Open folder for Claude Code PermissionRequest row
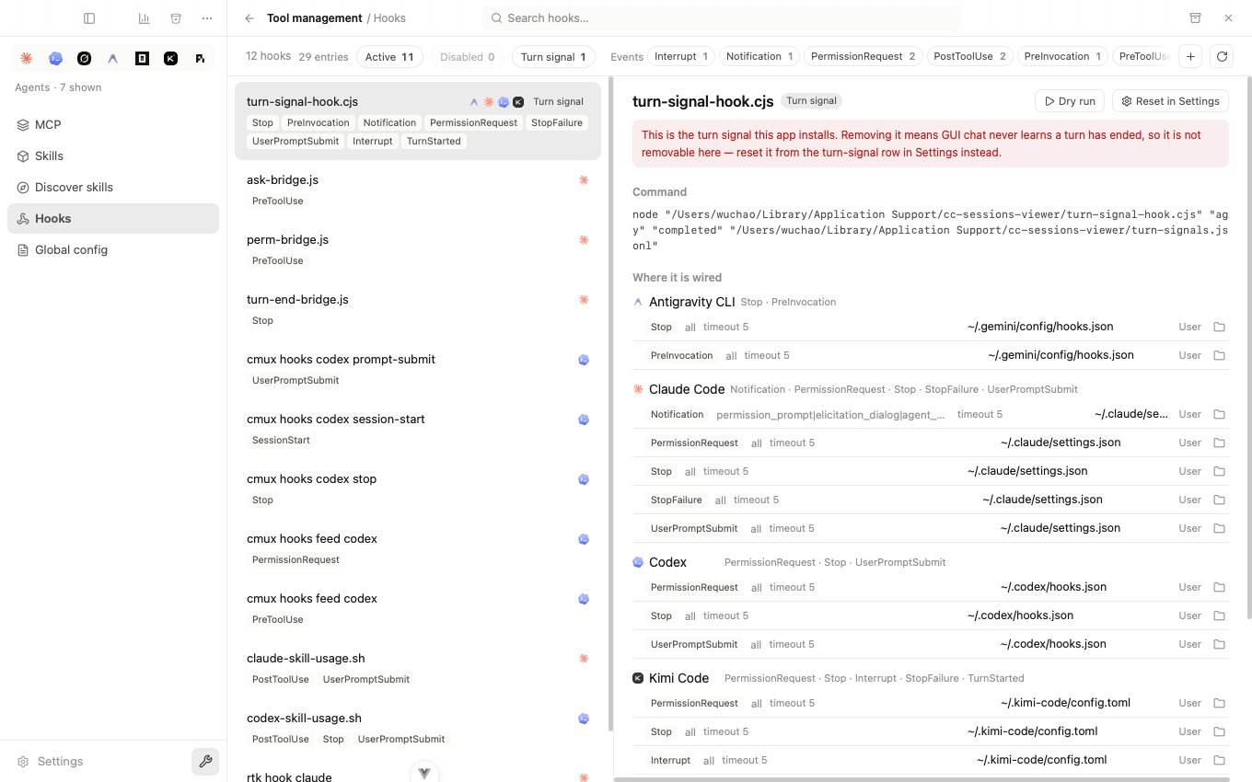Viewport: 1252px width, 782px height. point(1219,443)
